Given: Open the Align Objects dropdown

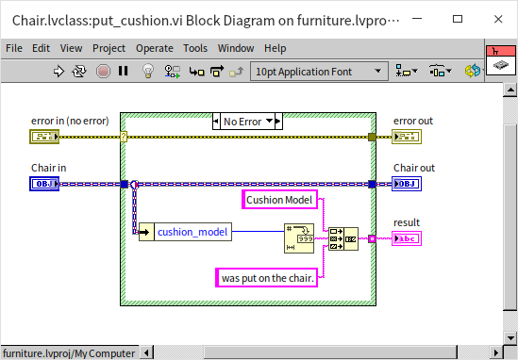Looking at the screenshot, I should click(x=407, y=72).
